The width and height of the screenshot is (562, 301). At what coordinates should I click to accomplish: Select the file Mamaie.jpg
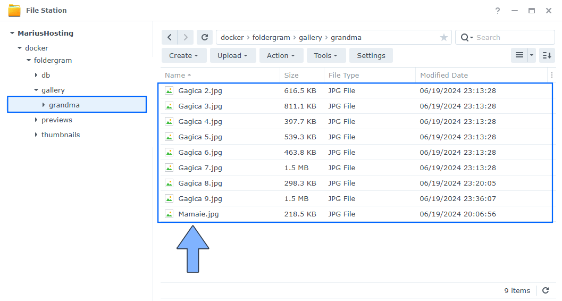(x=198, y=214)
